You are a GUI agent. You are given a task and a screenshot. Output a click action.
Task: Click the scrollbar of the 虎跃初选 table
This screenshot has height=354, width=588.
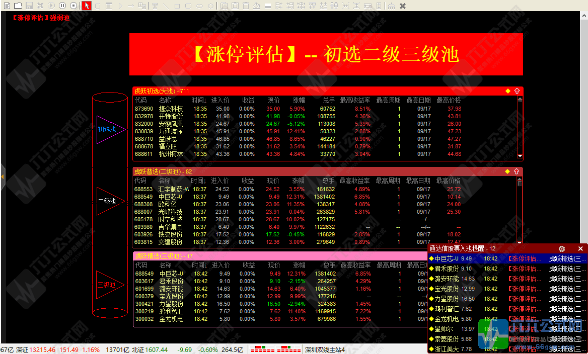pyautogui.click(x=520, y=126)
